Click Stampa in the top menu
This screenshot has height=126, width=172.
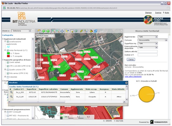(148, 13)
